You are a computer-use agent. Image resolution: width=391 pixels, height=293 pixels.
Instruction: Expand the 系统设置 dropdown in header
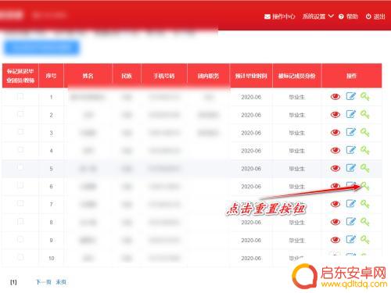[x=317, y=16]
